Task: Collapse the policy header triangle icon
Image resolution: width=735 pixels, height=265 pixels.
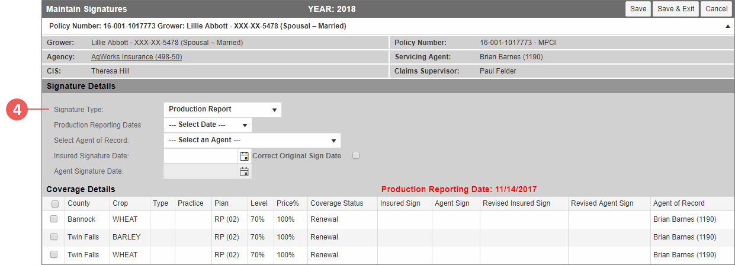Action: tap(727, 27)
